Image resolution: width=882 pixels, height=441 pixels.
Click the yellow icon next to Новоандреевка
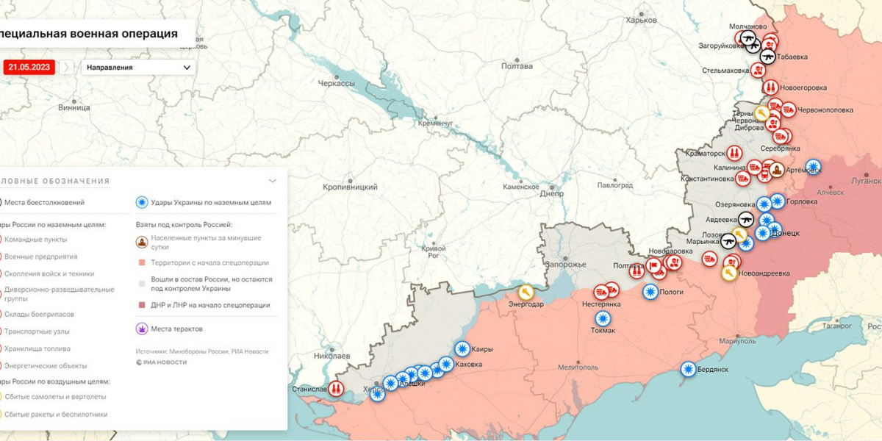coord(729,273)
